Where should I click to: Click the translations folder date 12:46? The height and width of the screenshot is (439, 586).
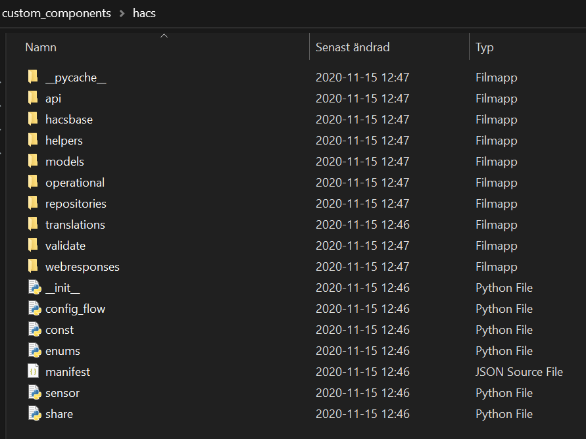(362, 225)
